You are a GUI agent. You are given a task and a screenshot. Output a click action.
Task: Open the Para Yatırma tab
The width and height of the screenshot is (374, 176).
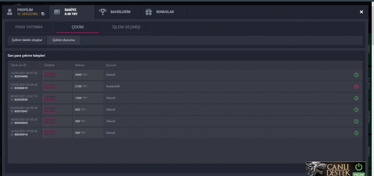pos(29,27)
